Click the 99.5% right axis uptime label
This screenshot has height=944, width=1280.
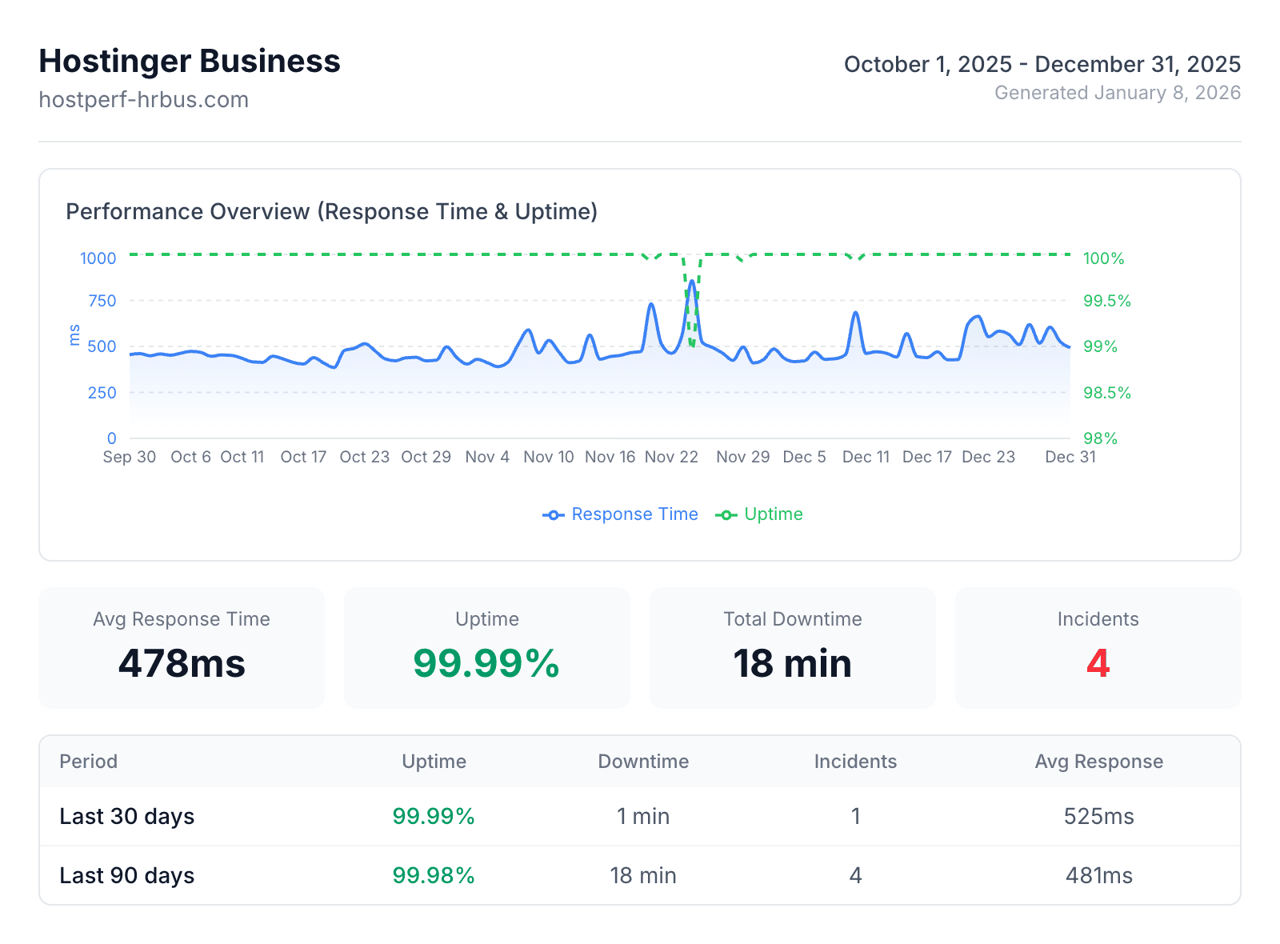point(1106,302)
